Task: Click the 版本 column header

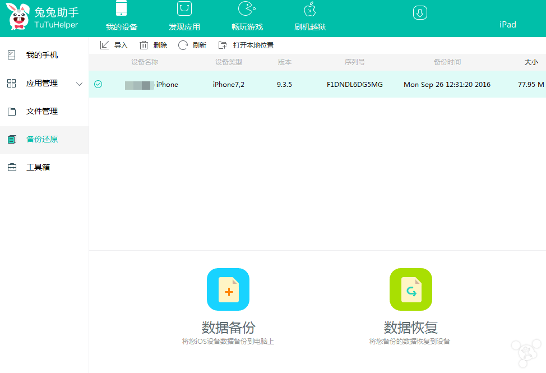Action: (x=284, y=62)
